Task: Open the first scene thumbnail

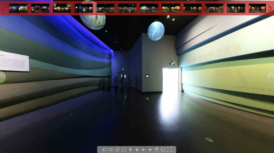Action: 18,8
